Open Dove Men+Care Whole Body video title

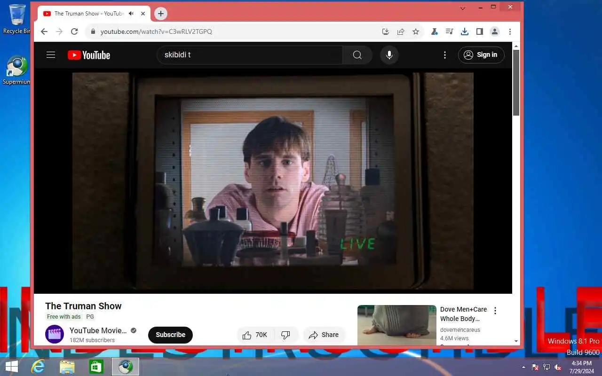464,314
